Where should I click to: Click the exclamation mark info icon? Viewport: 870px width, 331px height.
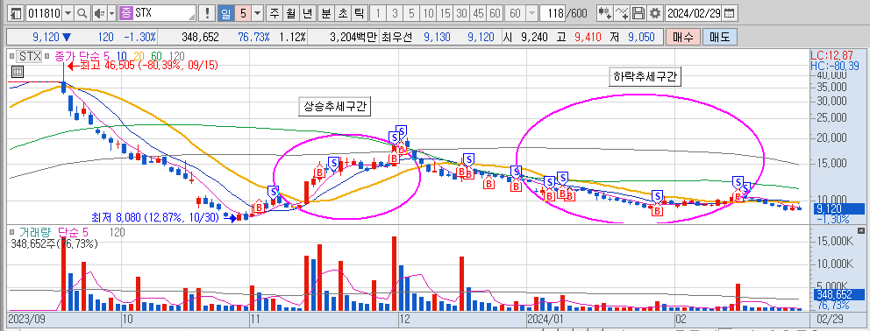(x=208, y=13)
